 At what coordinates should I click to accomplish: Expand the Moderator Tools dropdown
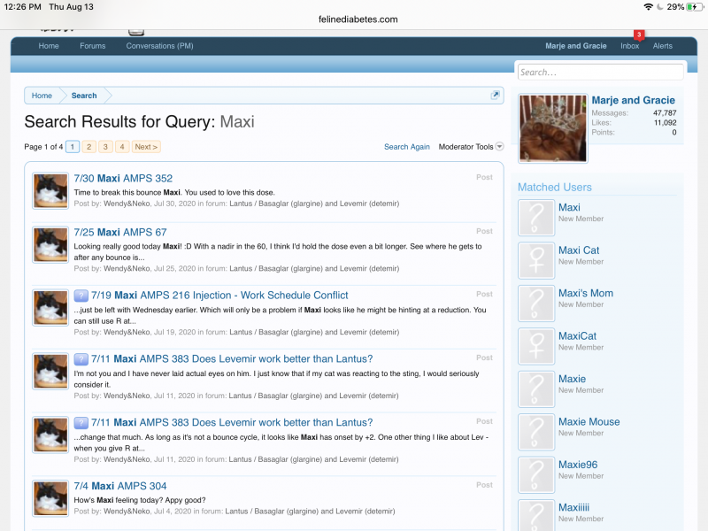tap(471, 147)
